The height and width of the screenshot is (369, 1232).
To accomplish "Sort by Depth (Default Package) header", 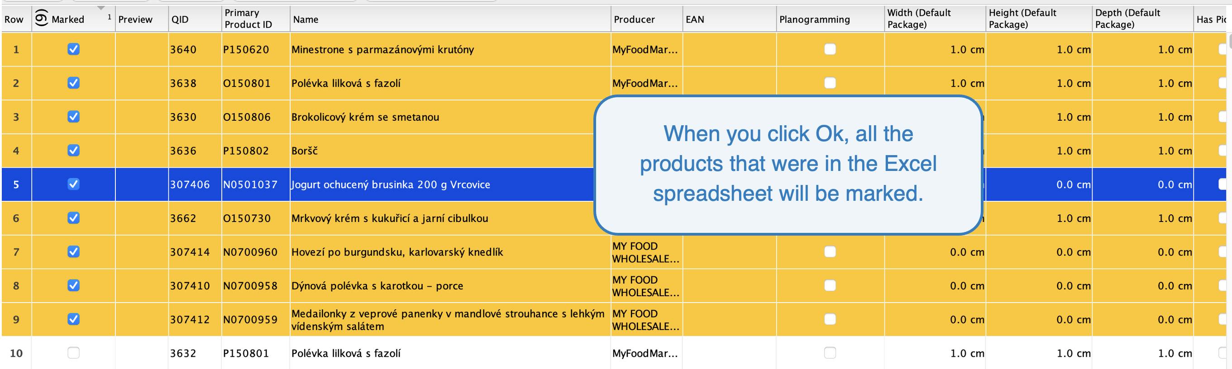I will pos(1142,19).
